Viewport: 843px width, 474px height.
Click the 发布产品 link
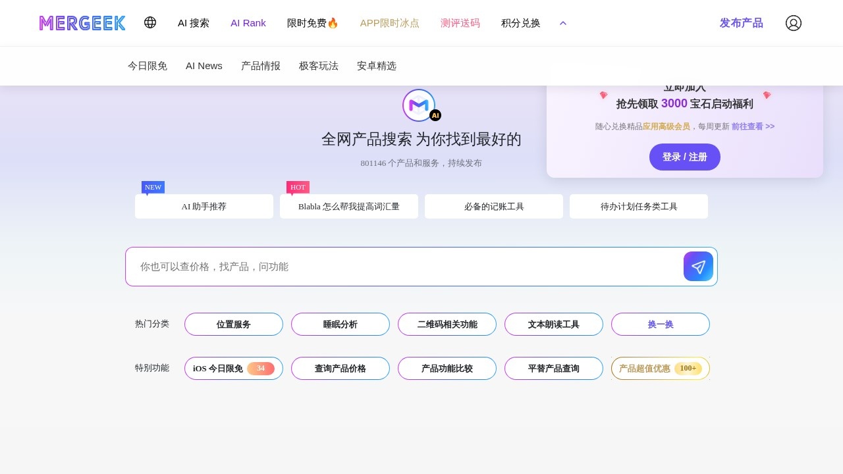tap(741, 23)
